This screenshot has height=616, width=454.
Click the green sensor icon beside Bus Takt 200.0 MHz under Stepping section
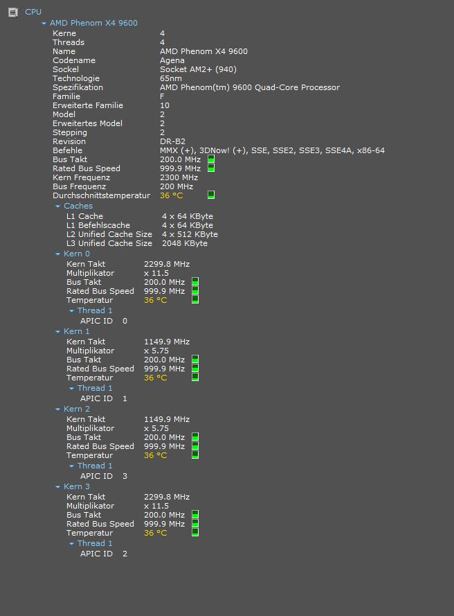pyautogui.click(x=210, y=159)
